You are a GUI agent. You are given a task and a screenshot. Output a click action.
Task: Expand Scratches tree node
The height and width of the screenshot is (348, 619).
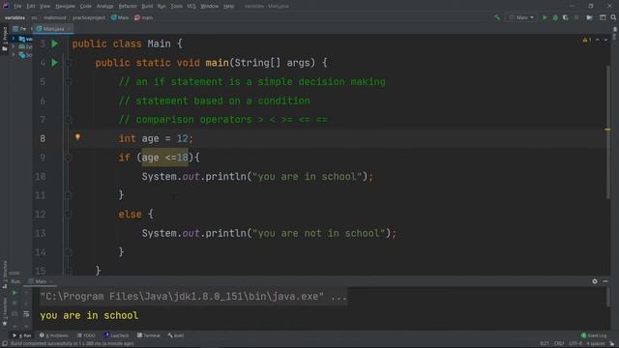pyautogui.click(x=14, y=55)
